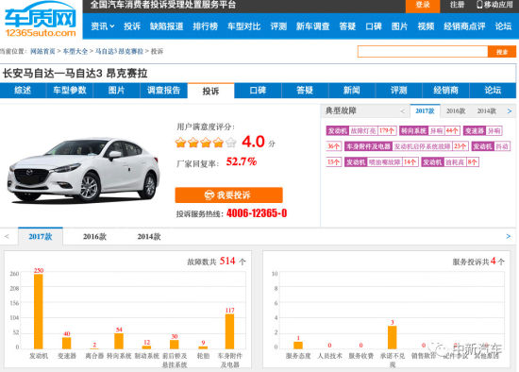Go to the 排行榜 page
Screen dimensions: 519x372
coord(205,26)
